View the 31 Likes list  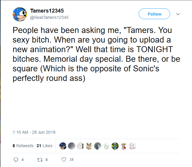(x=44, y=146)
